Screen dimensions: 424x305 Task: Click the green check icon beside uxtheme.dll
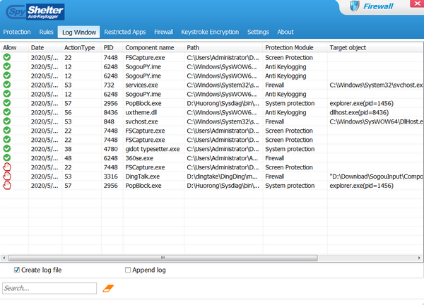pyautogui.click(x=7, y=112)
